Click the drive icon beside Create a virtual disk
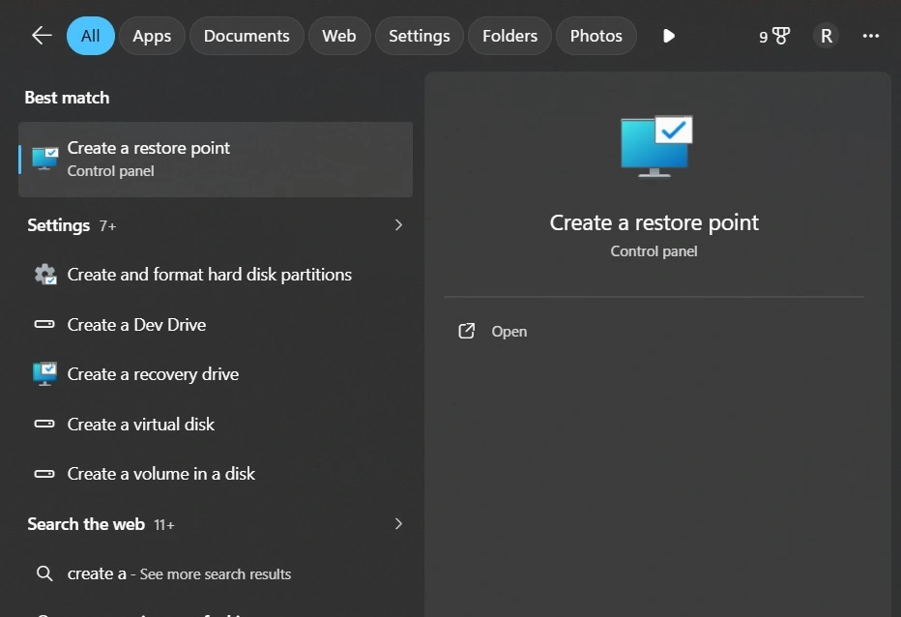 pyautogui.click(x=44, y=425)
